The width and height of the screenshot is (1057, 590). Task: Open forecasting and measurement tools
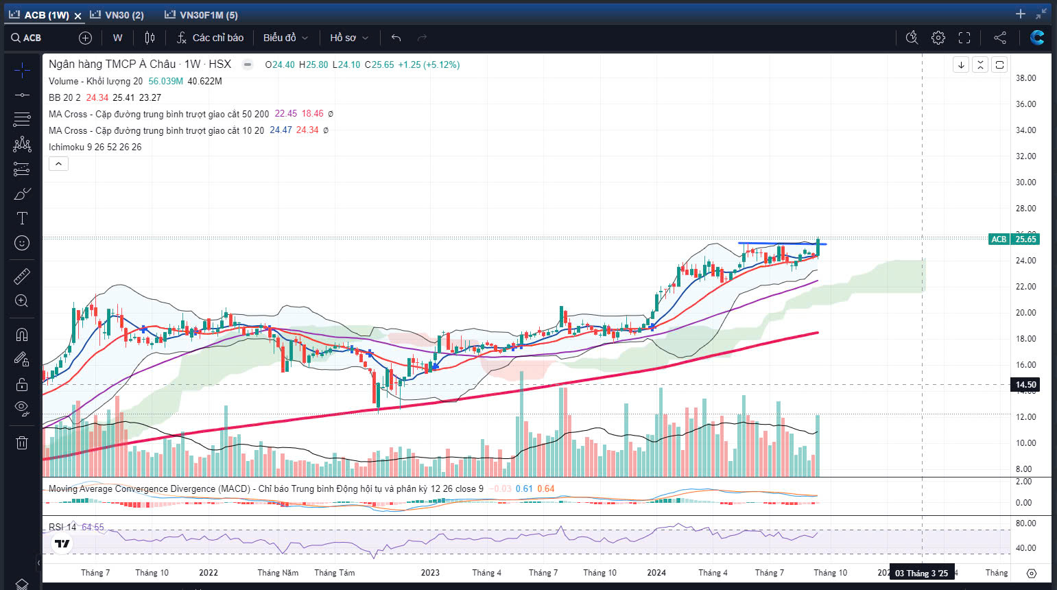click(x=22, y=169)
